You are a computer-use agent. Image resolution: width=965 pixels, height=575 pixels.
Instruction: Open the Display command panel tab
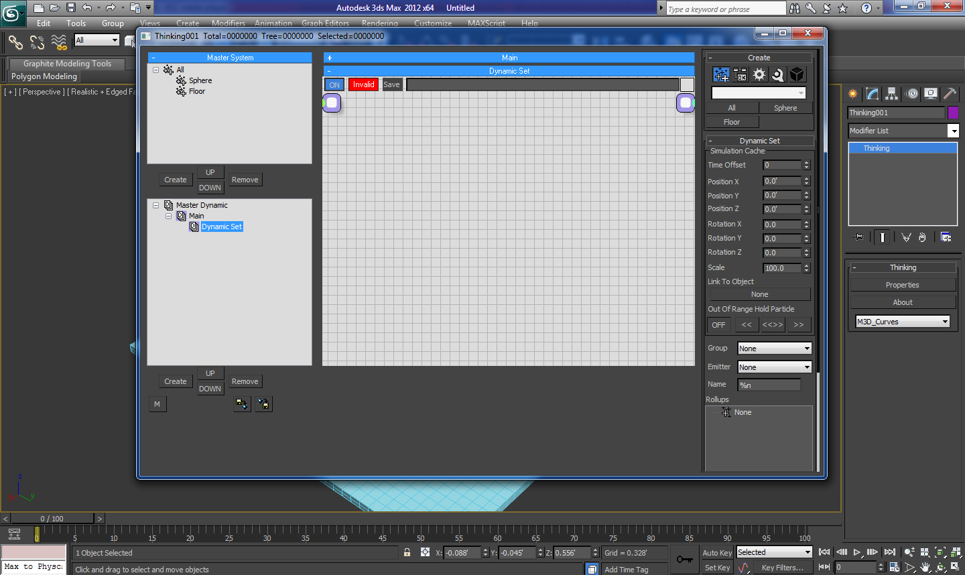pos(931,94)
